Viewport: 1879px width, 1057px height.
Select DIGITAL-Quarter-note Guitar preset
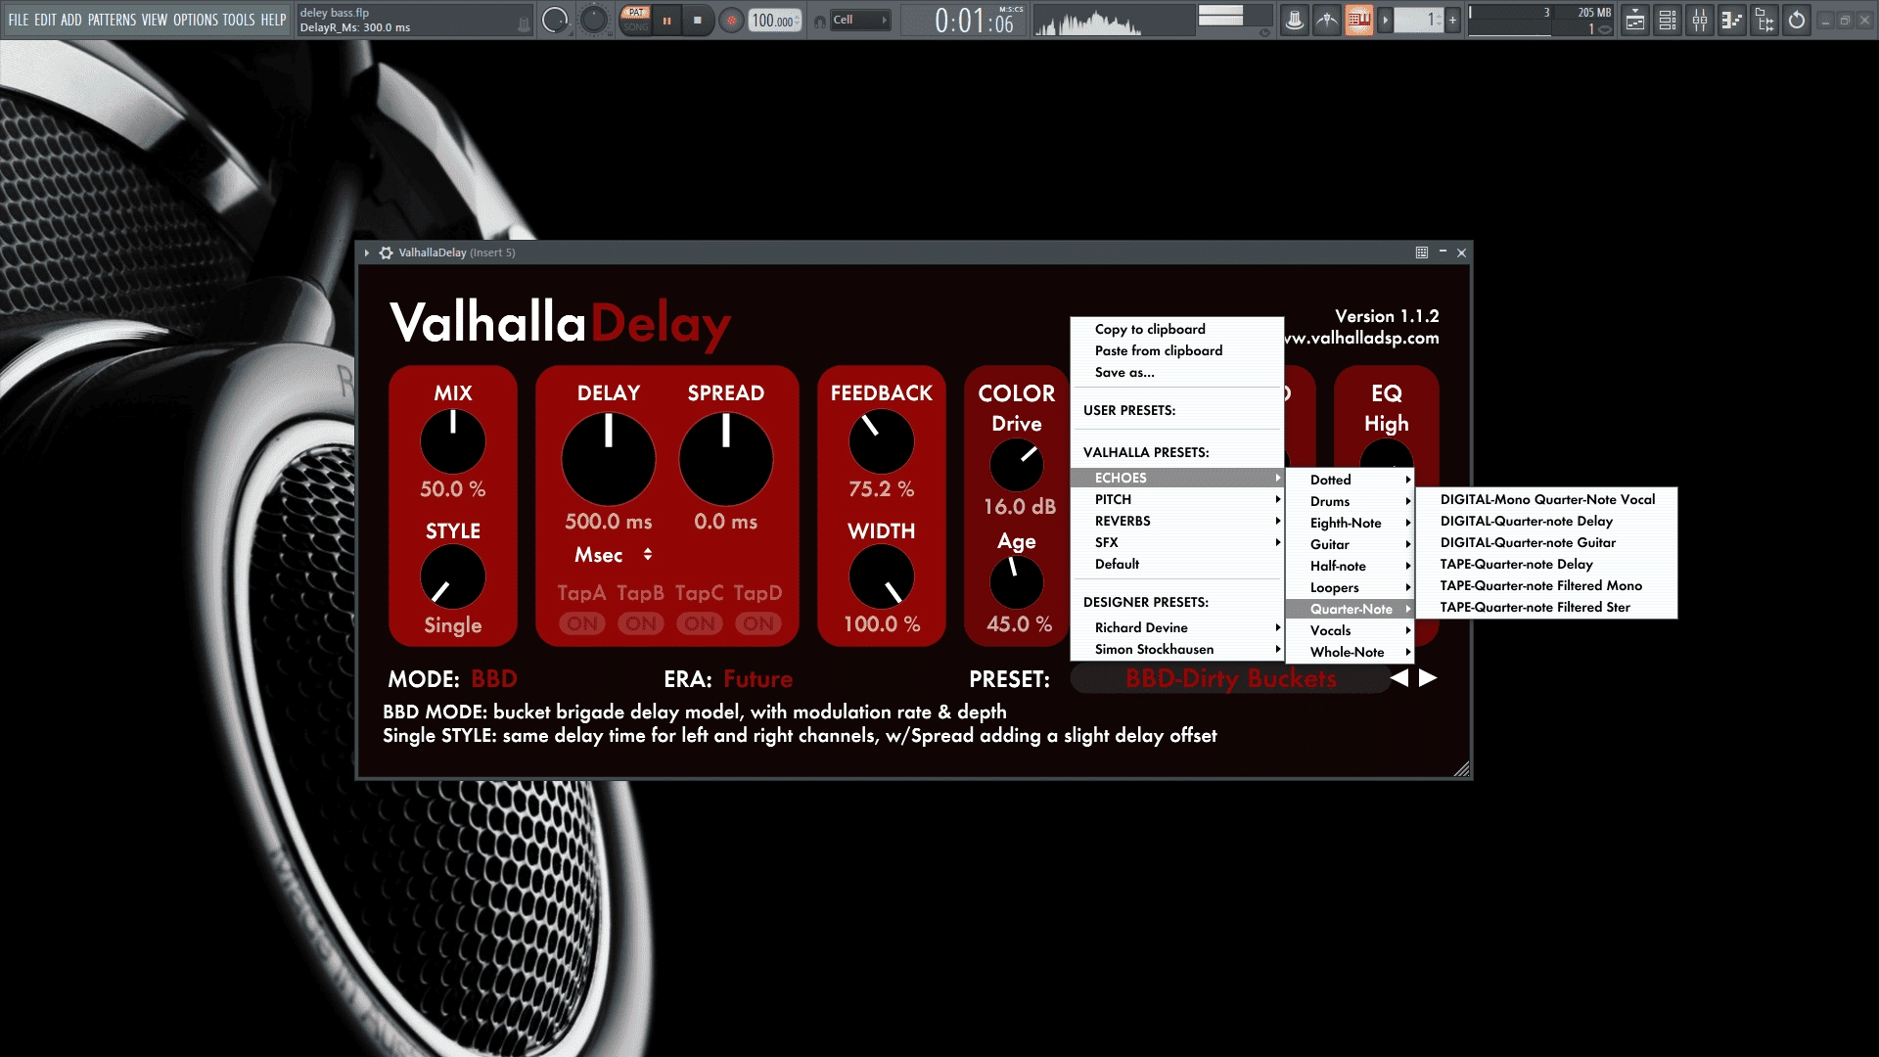click(1546, 542)
